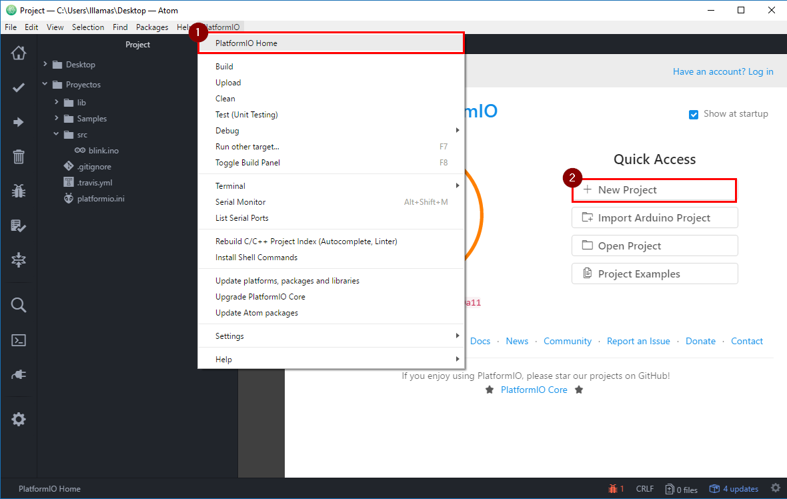787x499 pixels.
Task: Expand the lib folder
Action: click(x=56, y=103)
